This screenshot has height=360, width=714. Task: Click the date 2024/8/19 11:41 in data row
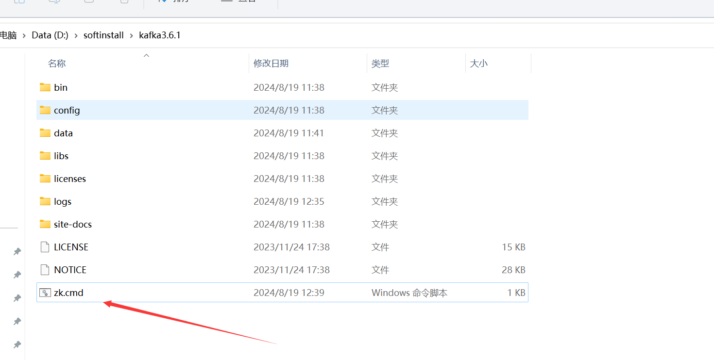[x=289, y=133]
